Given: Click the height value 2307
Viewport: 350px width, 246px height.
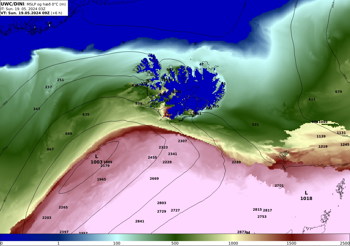Looking at the screenshot, I should [182, 141].
